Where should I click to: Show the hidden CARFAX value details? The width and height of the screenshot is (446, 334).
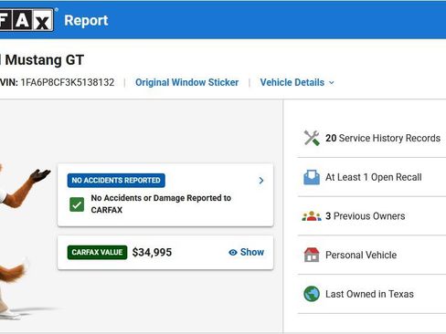coord(246,252)
